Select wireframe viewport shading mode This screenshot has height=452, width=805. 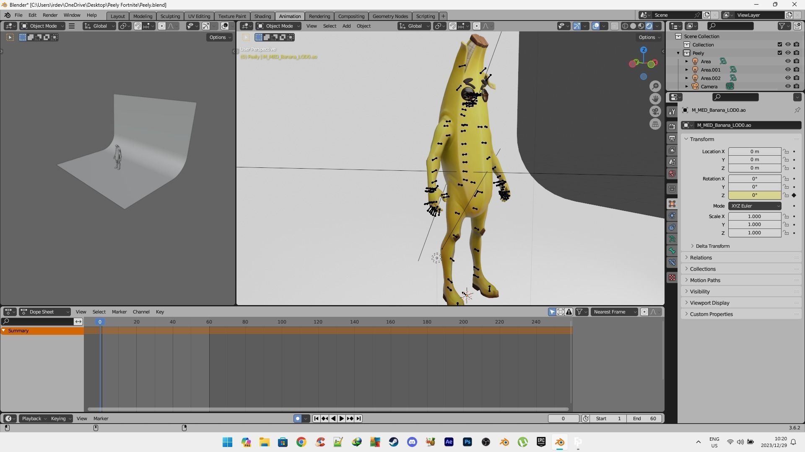tap(625, 26)
